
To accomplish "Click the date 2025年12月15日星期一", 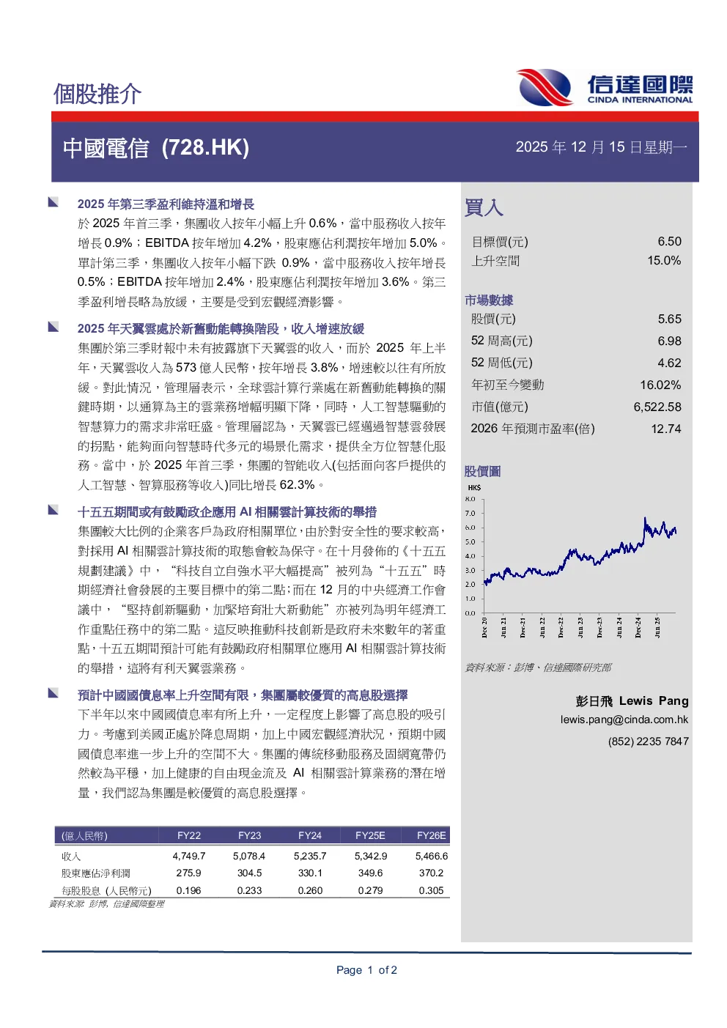I will (601, 147).
